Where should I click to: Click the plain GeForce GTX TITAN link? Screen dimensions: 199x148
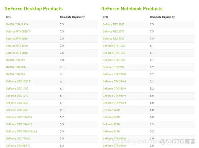click(x=18, y=139)
